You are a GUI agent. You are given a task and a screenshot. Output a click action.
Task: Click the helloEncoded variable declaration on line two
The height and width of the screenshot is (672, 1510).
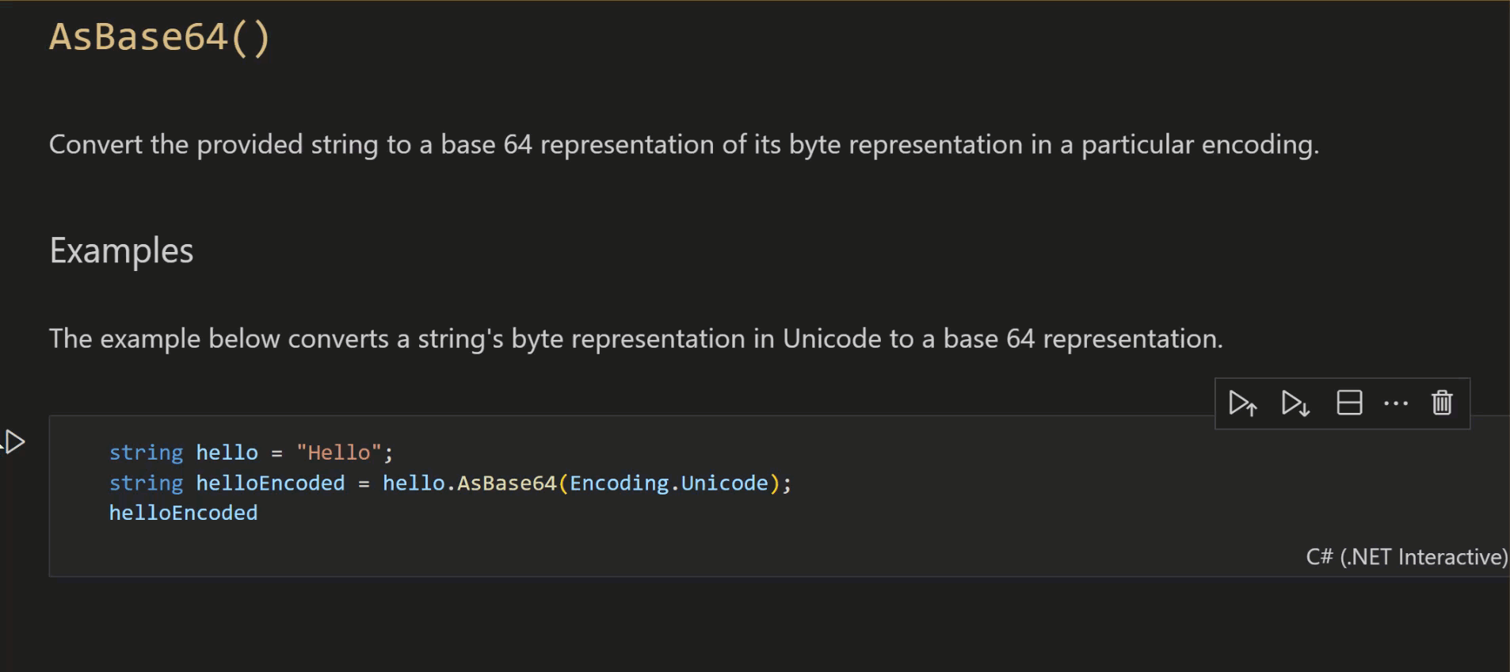click(270, 483)
